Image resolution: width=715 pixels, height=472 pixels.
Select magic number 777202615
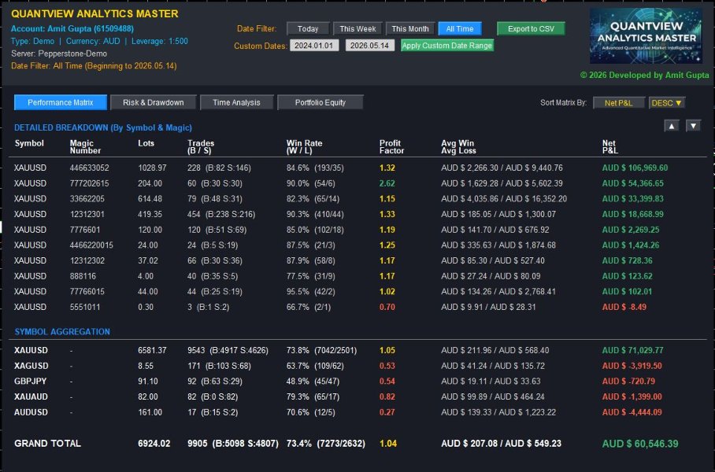(x=90, y=183)
